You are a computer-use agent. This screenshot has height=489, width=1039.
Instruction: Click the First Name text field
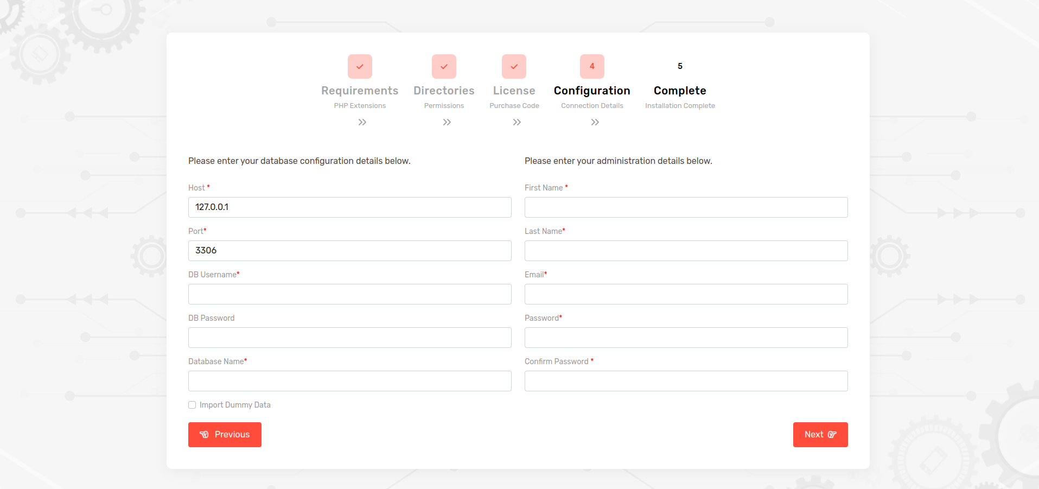tap(686, 207)
